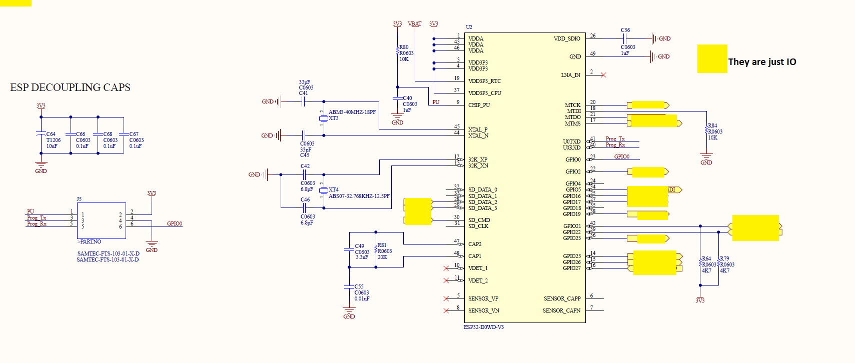The width and height of the screenshot is (855, 363).
Task: Select the R64 4K7 resistor designator
Action: [x=706, y=258]
